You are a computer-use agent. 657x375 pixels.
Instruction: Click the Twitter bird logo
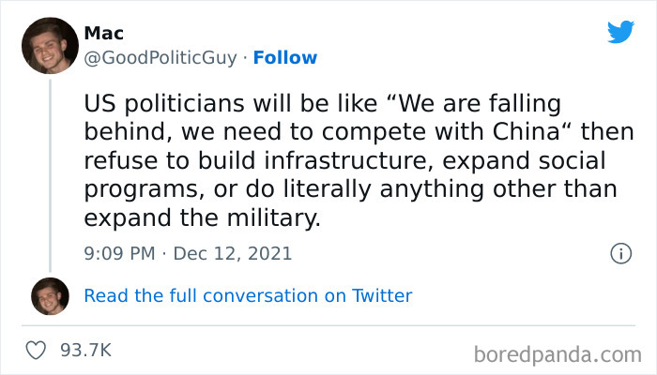620,32
